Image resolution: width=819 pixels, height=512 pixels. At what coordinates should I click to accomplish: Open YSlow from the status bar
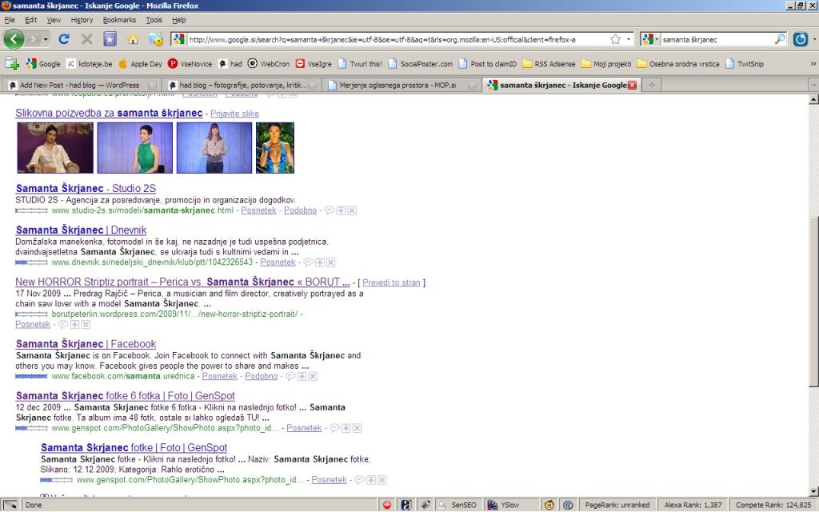pos(504,505)
